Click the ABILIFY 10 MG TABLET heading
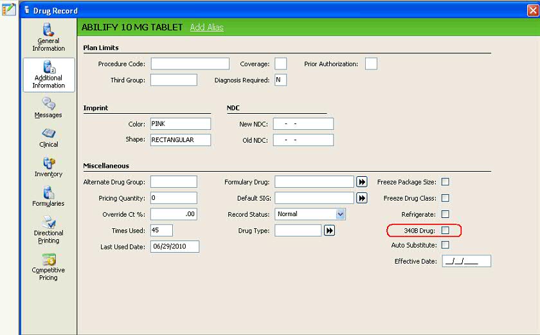The image size is (540, 335). point(132,27)
